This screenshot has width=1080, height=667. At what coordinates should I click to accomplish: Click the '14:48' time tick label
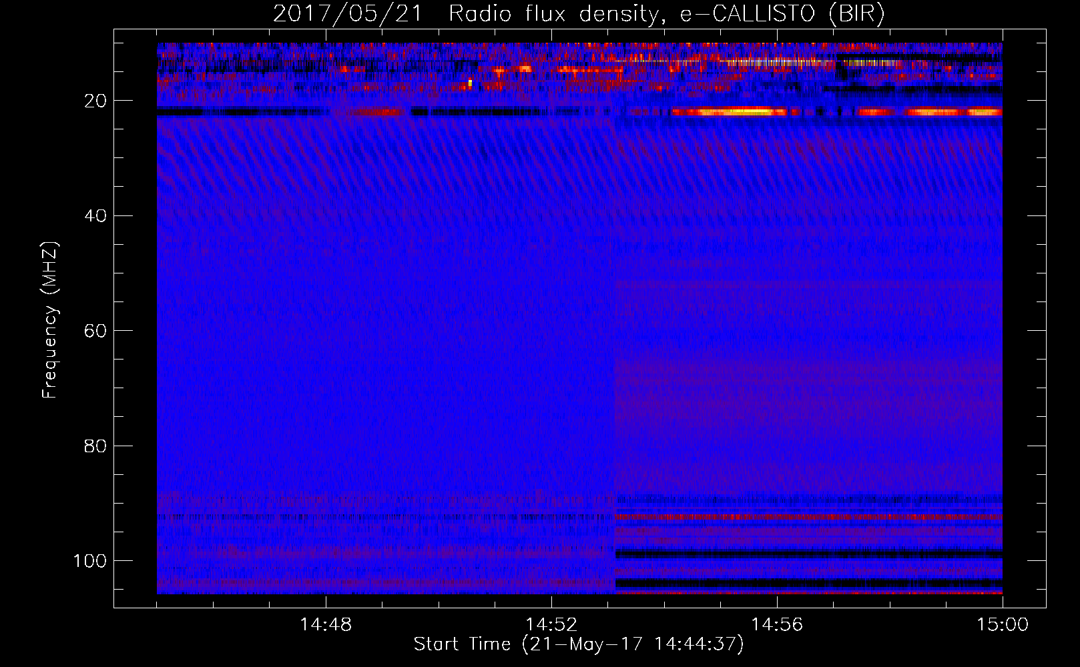pyautogui.click(x=326, y=625)
